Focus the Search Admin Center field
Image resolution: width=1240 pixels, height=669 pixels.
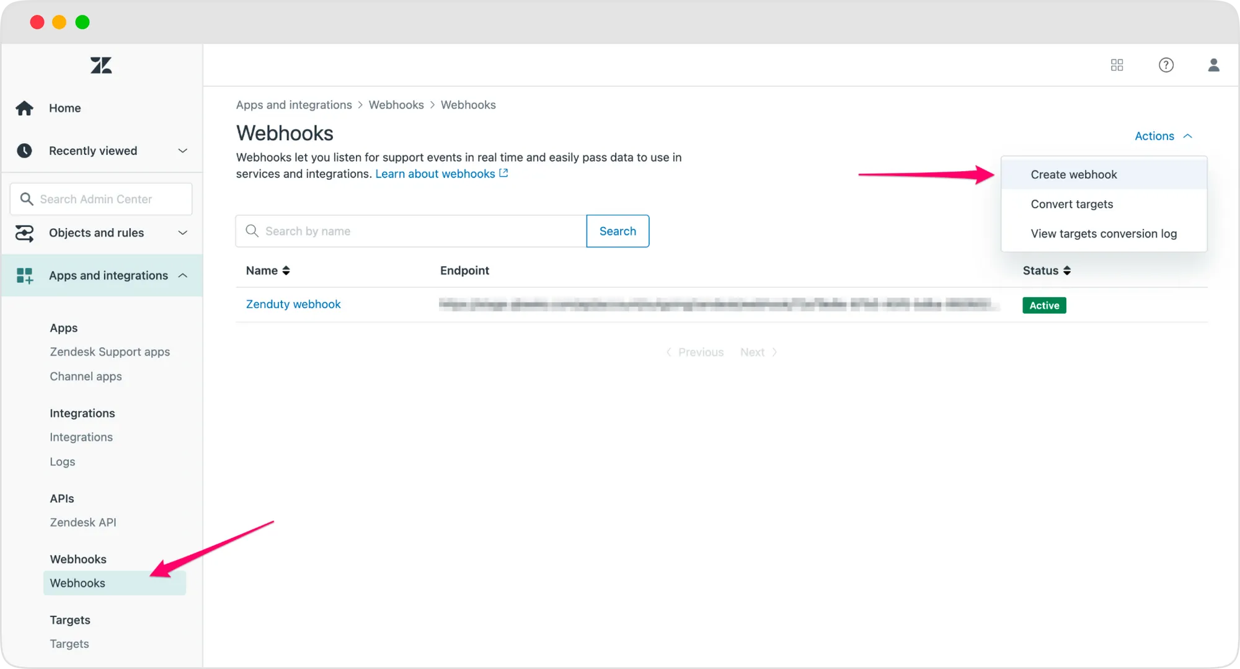[101, 199]
